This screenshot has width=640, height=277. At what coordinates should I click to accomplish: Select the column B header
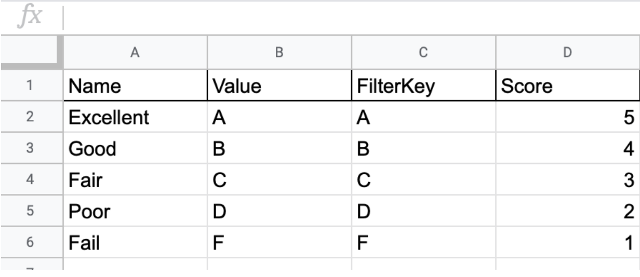(279, 52)
